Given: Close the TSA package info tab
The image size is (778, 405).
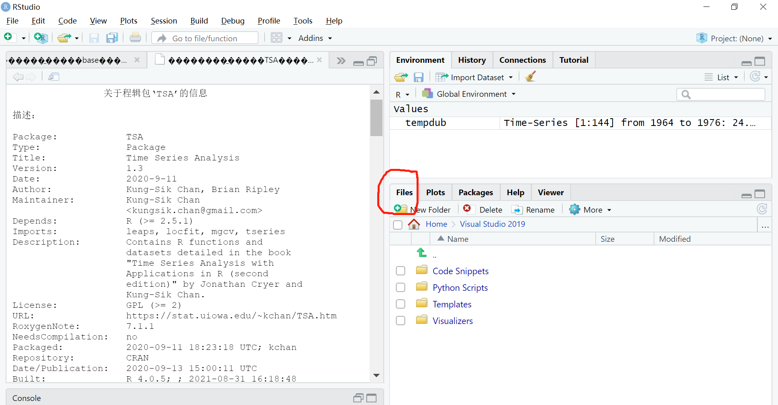Looking at the screenshot, I should (319, 60).
